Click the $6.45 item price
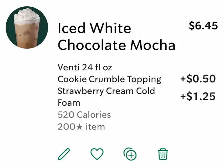Screen dimensions: 224x168 (x=203, y=26)
